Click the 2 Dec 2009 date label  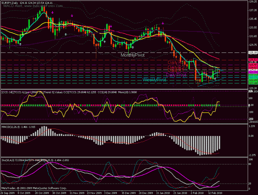pyautogui.click(x=111, y=193)
